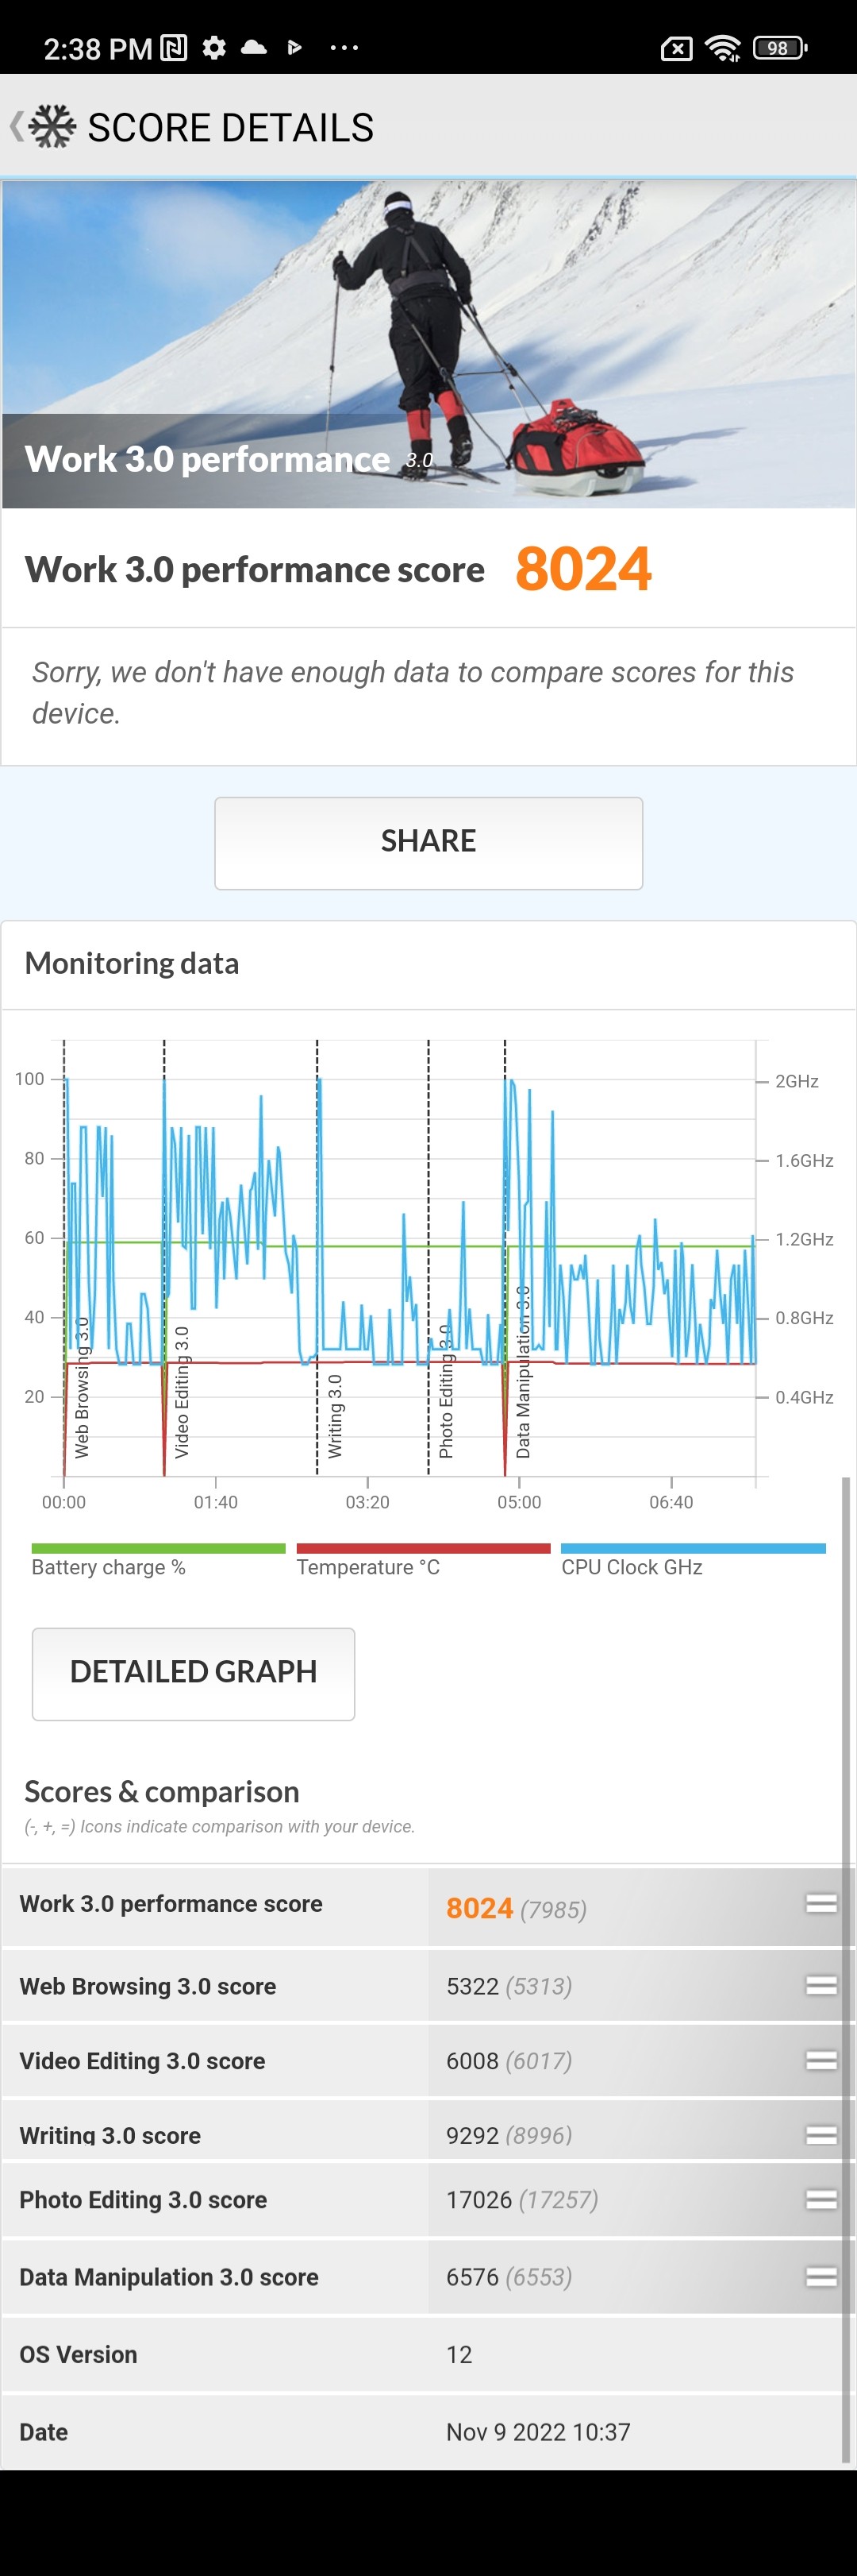Tap the equals comparison icon for Work 3.0 performance
This screenshot has height=2576, width=857.
click(x=820, y=1903)
